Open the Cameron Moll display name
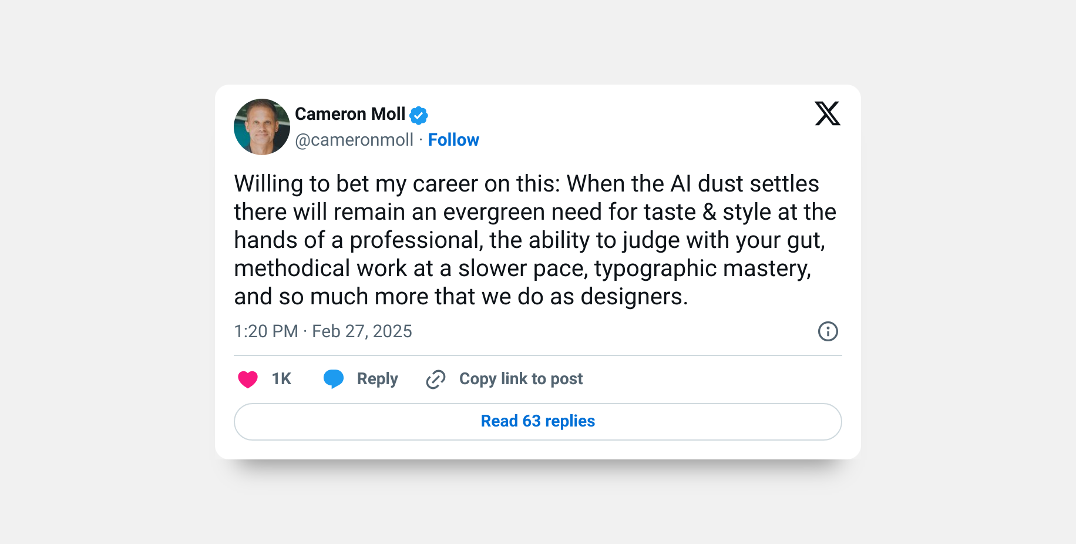Image resolution: width=1076 pixels, height=544 pixels. pyautogui.click(x=350, y=114)
